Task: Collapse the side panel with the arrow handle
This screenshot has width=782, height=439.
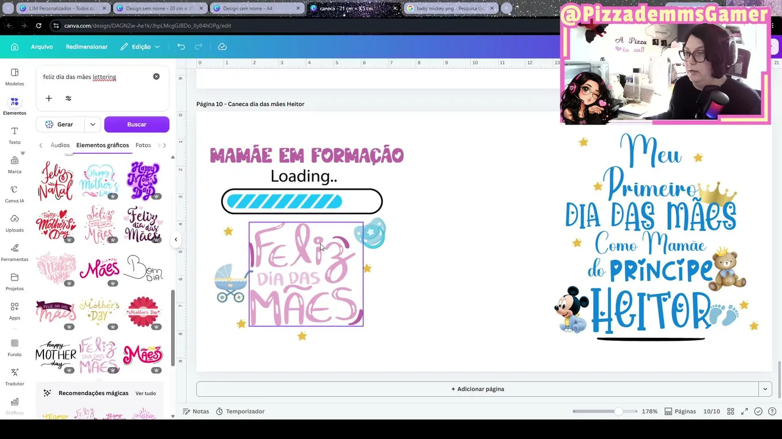Action: (176, 240)
